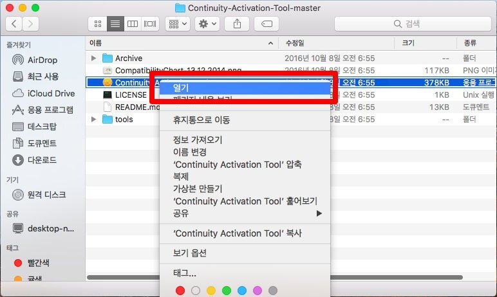Go forward with the right arrow button
This screenshot has width=497, height=297.
pos(30,24)
